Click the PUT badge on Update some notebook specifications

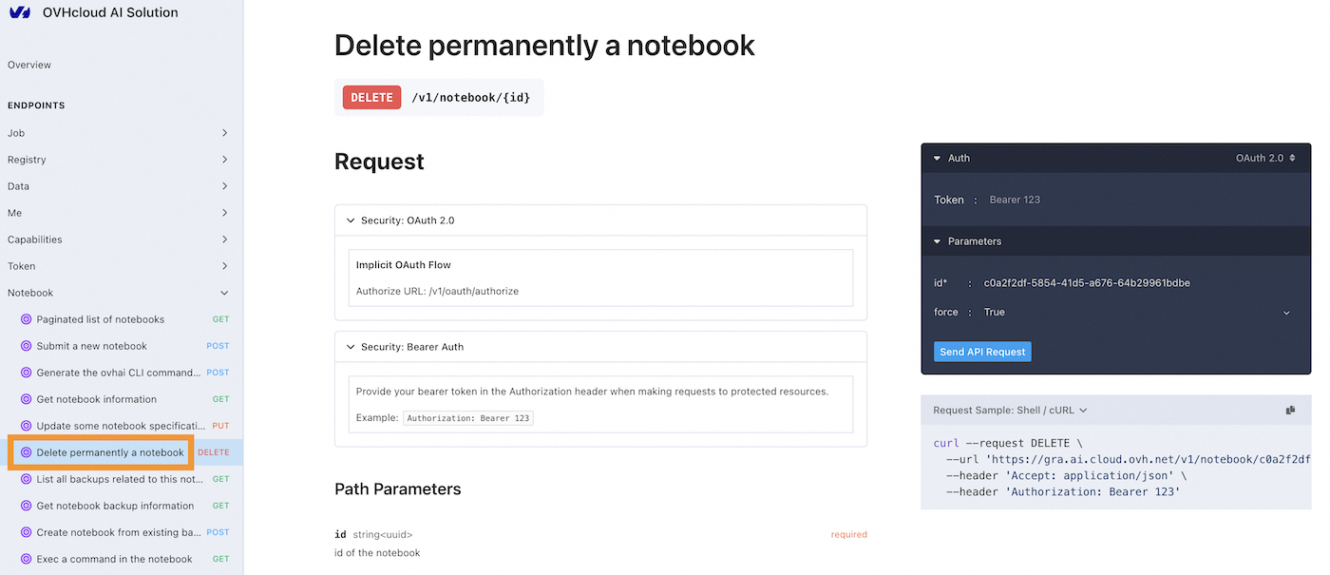(x=218, y=425)
